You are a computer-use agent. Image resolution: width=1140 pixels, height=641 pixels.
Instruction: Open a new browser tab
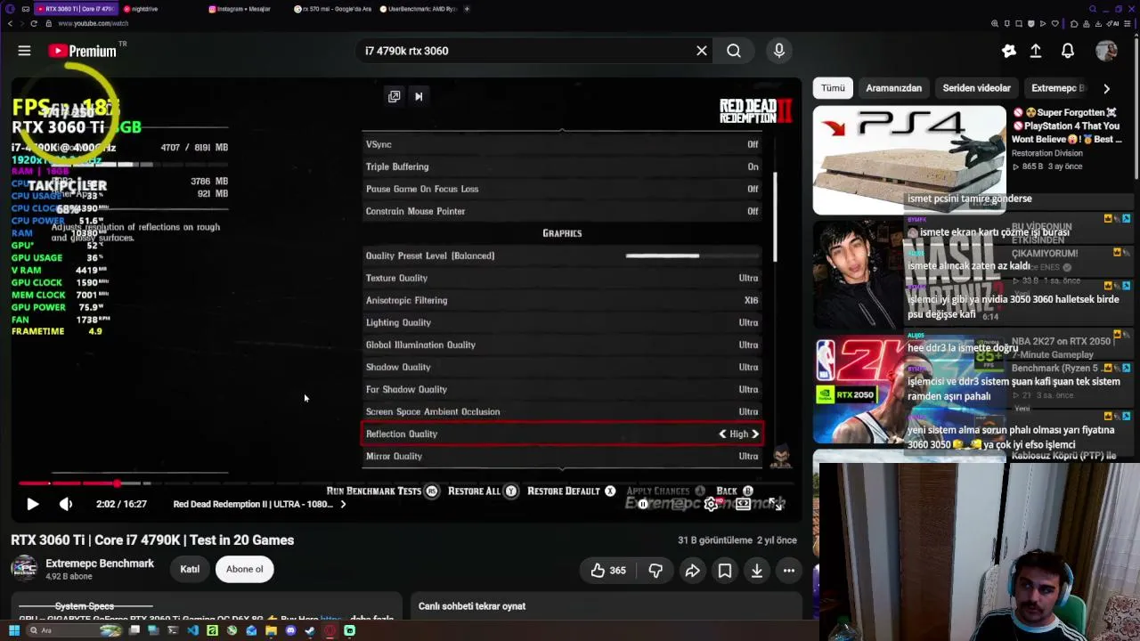point(468,9)
